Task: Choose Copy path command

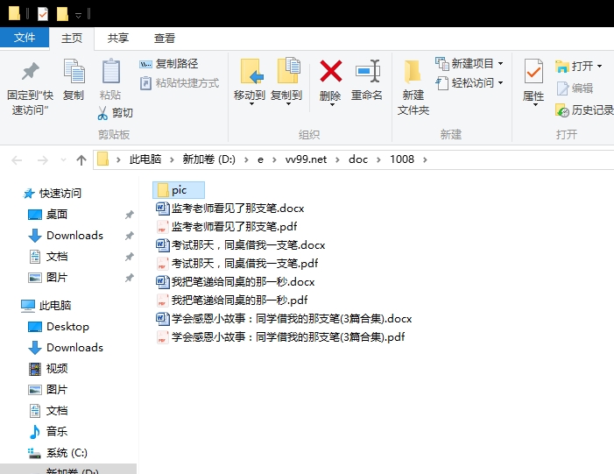Action: pos(169,63)
